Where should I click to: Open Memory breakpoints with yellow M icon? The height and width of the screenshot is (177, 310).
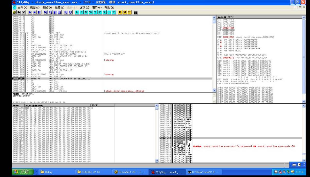click(125, 12)
